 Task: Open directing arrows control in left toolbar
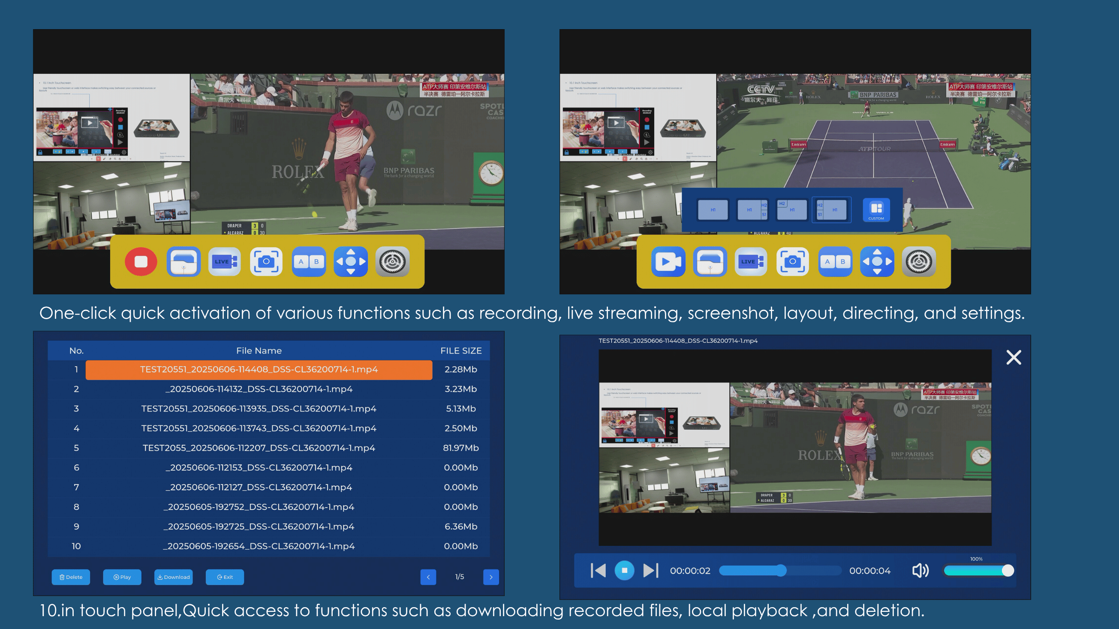click(x=351, y=261)
